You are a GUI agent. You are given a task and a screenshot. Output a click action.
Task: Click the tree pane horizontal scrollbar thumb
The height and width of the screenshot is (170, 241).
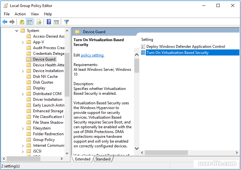tap(24, 159)
